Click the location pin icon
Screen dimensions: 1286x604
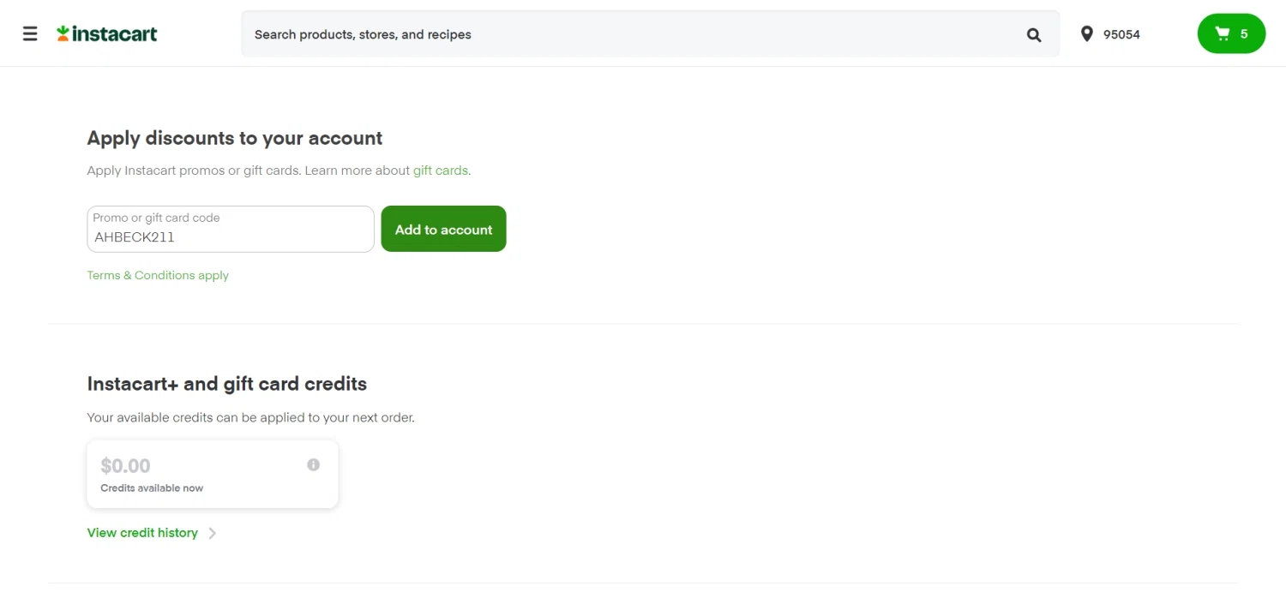tap(1087, 34)
